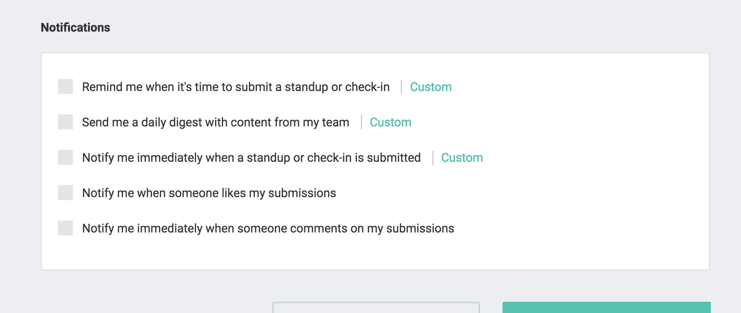The width and height of the screenshot is (741, 313).
Task: Click 'Notify me when someone likes' text
Action: [209, 193]
